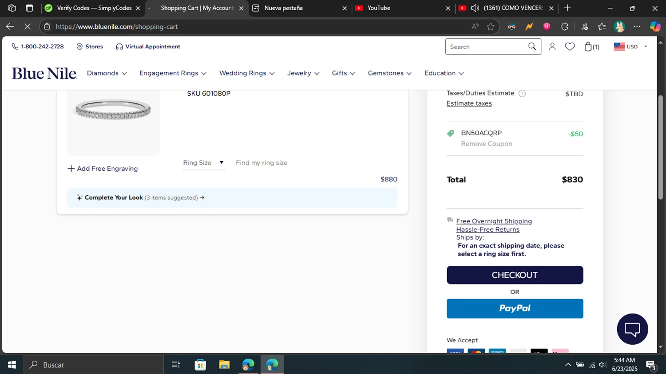Switch to COMO VENCER YouTube tab
This screenshot has width=666, height=374.
[x=506, y=8]
